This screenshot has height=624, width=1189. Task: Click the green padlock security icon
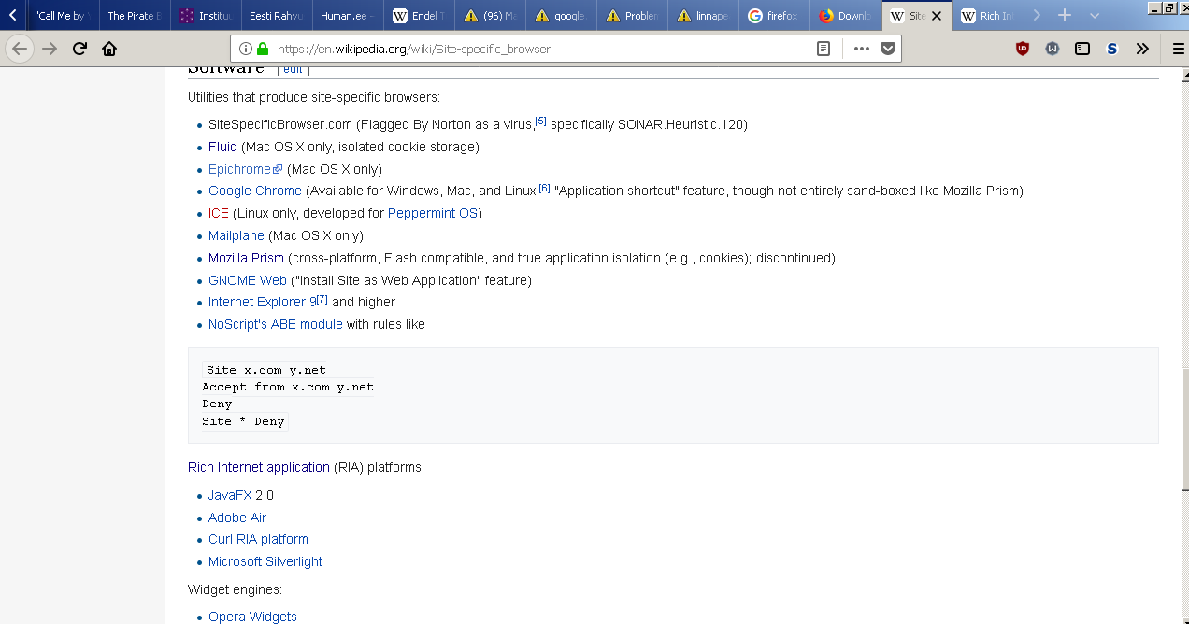point(263,49)
